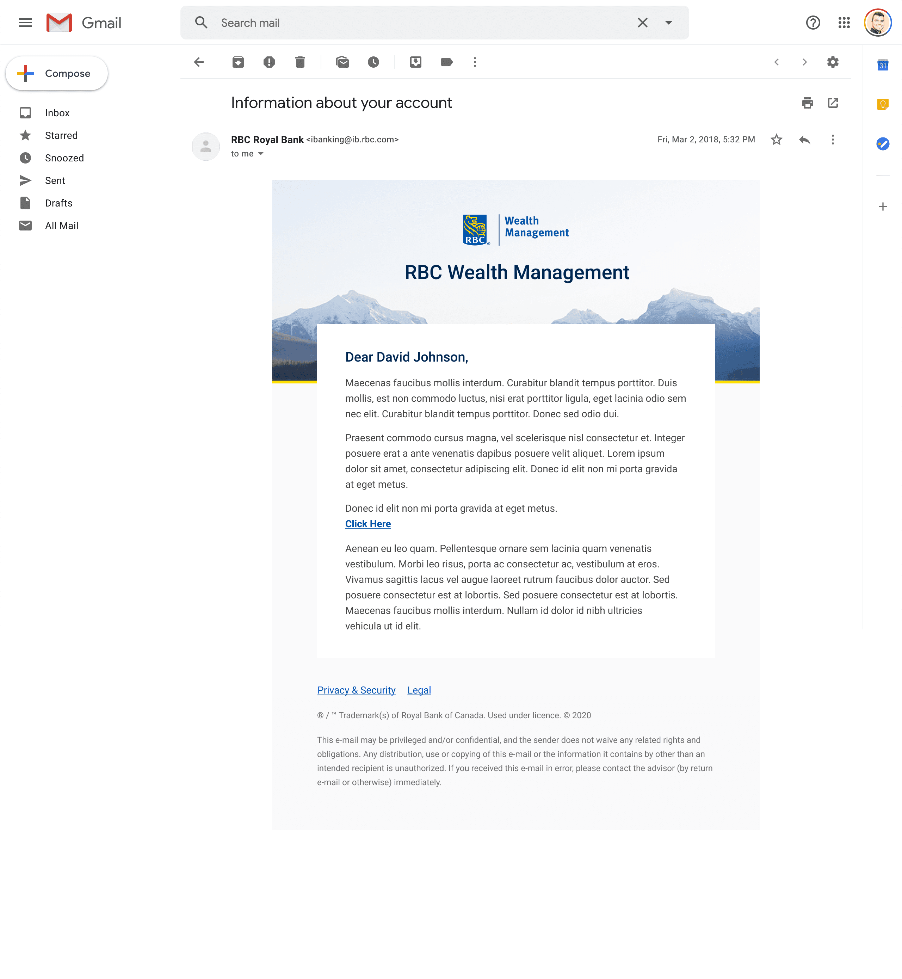This screenshot has width=902, height=979.
Task: Delete the email via trash icon
Action: click(300, 62)
